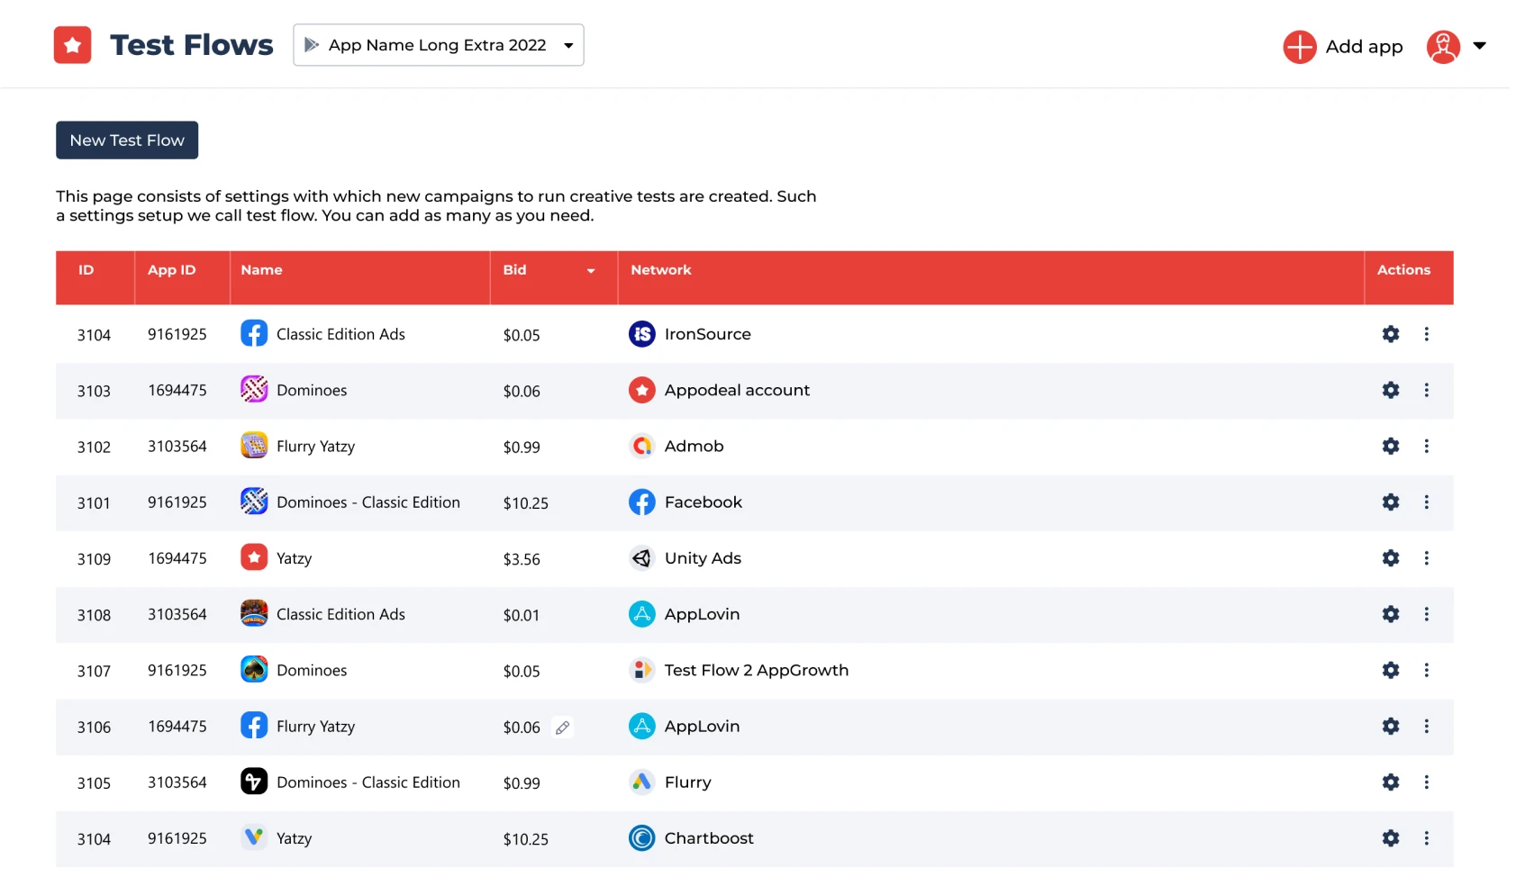The image size is (1516, 895).
Task: Click the Facebook network icon
Action: click(x=641, y=502)
